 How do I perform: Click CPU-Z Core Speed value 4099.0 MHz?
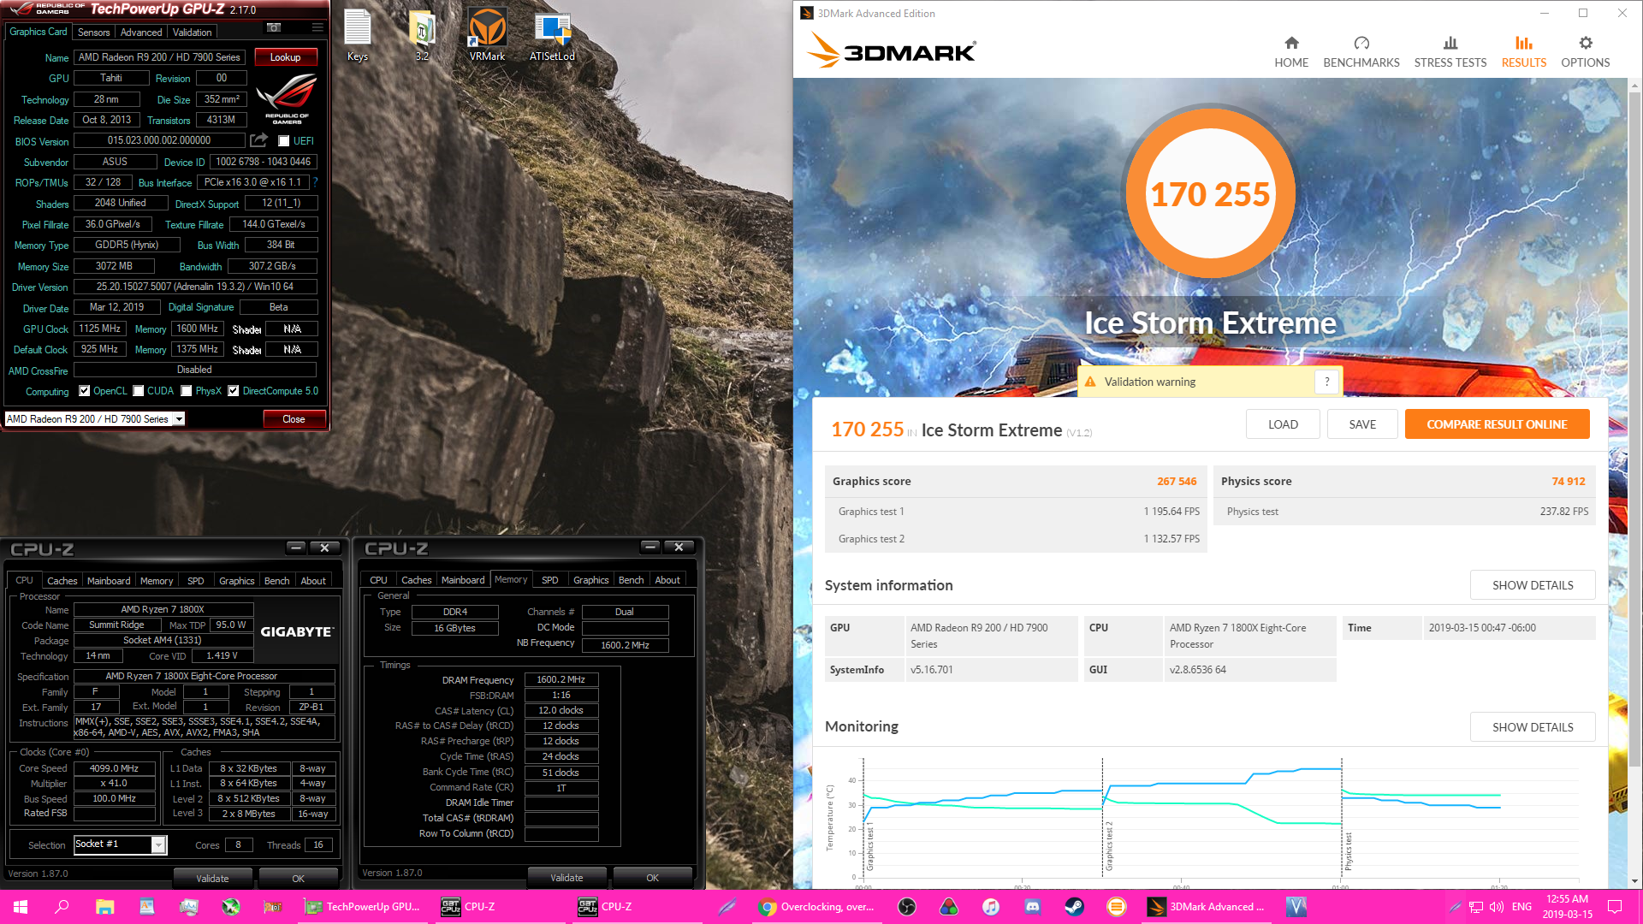tap(114, 768)
